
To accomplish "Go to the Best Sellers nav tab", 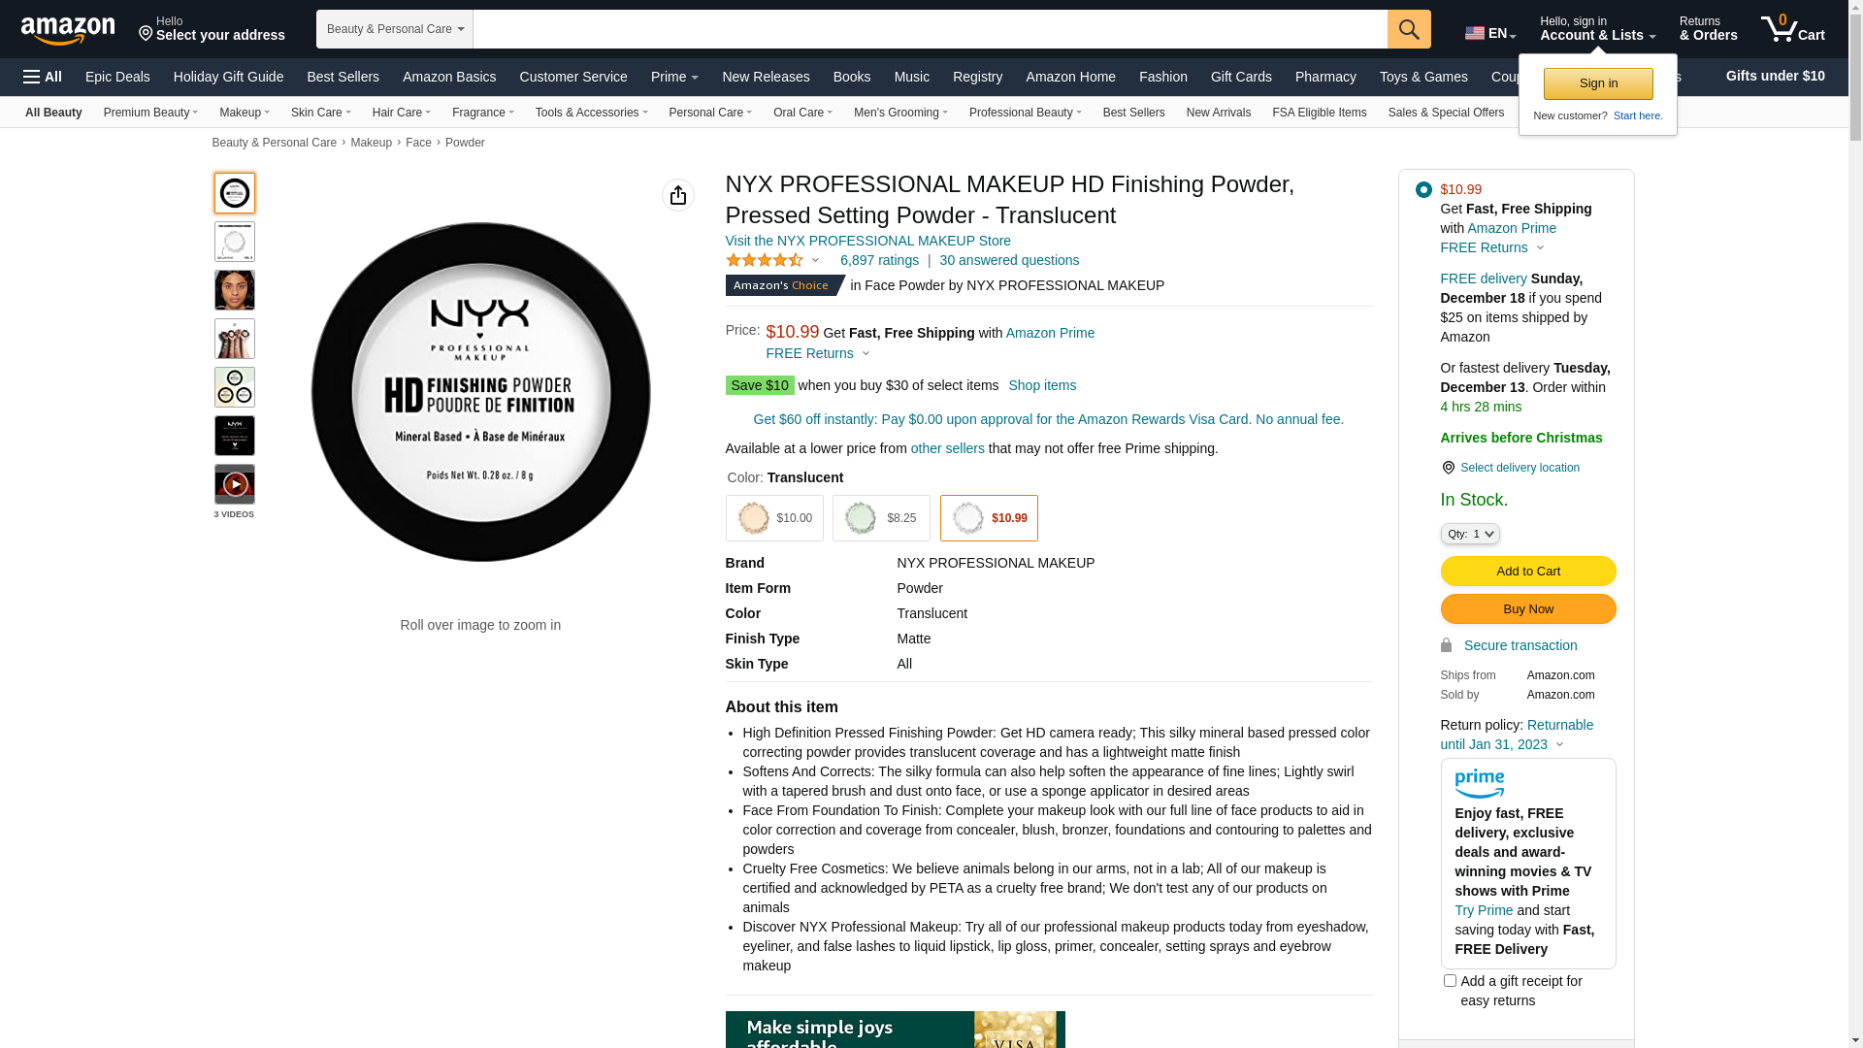I will [x=343, y=77].
